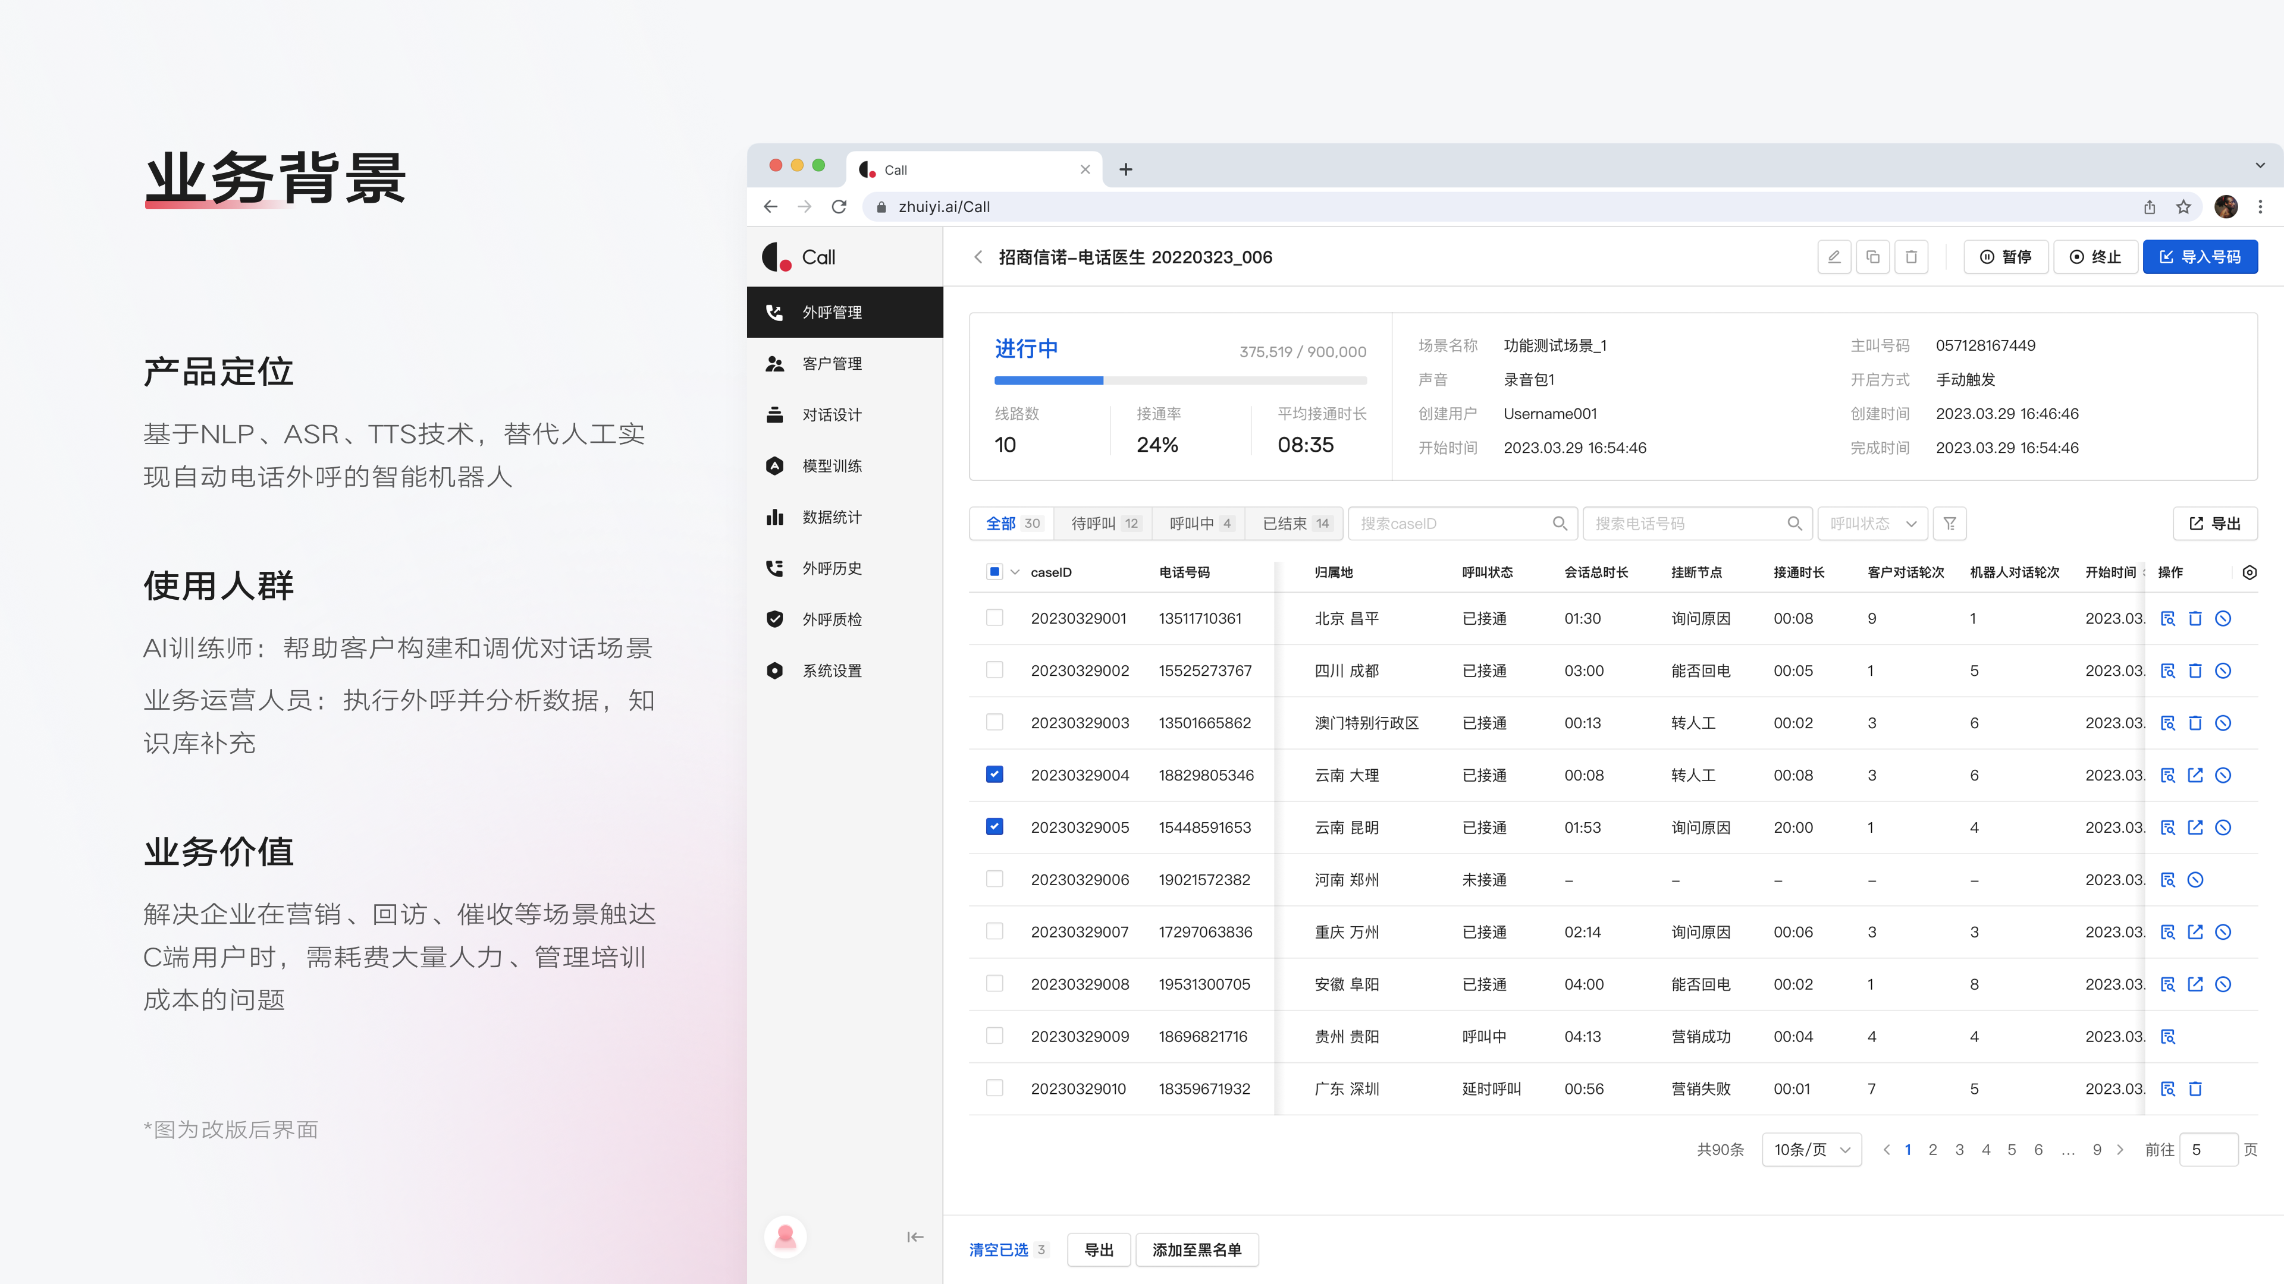Click the 搜索电话号码 input field
The width and height of the screenshot is (2284, 1284).
coord(1698,524)
